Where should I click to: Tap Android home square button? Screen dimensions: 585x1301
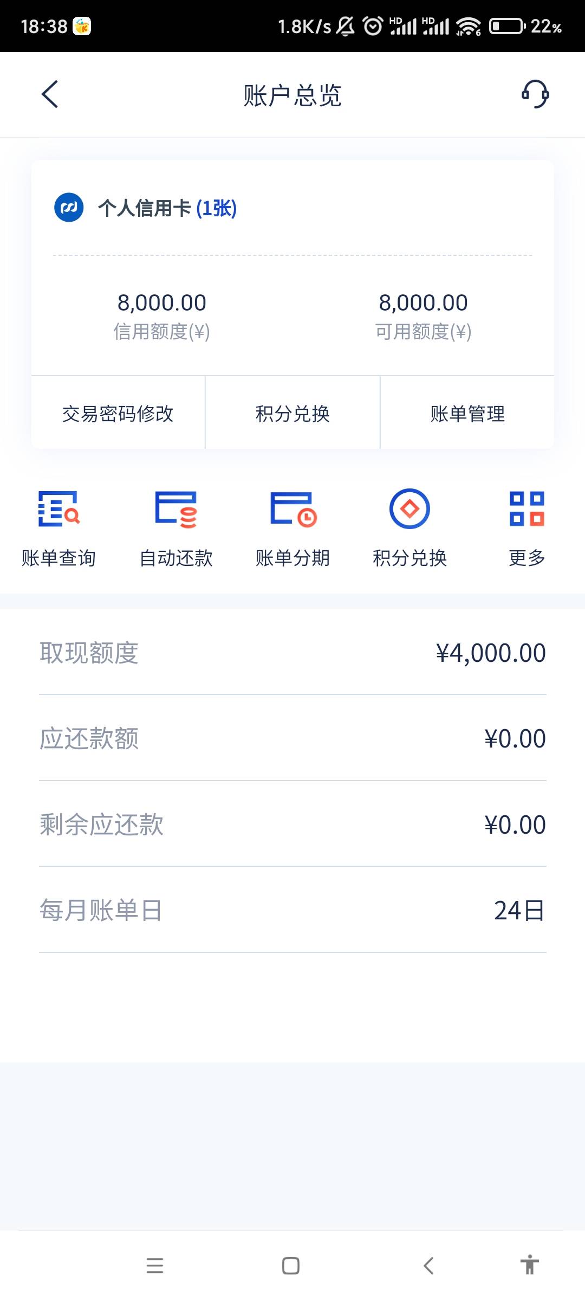coord(291,1265)
